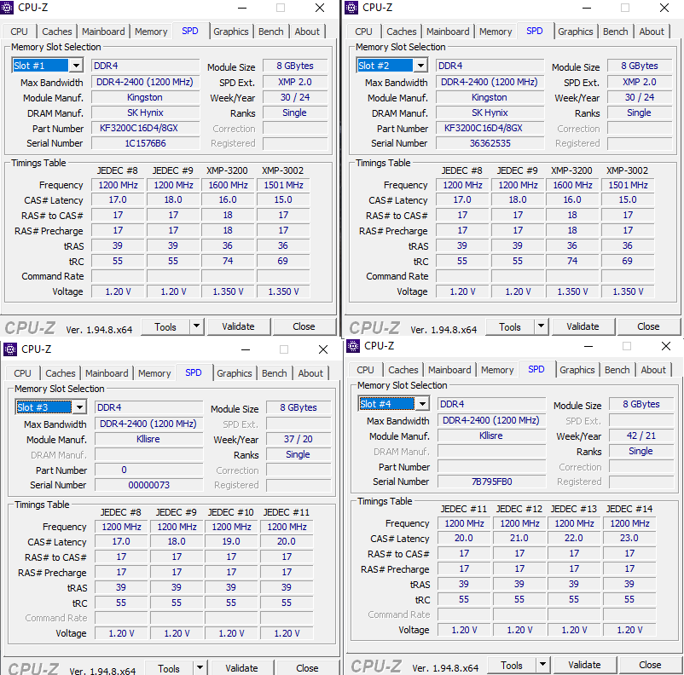This screenshot has height=675, width=684.
Task: Select part number KF3200C16D4/8GX in Slot #1
Action: pyautogui.click(x=145, y=128)
